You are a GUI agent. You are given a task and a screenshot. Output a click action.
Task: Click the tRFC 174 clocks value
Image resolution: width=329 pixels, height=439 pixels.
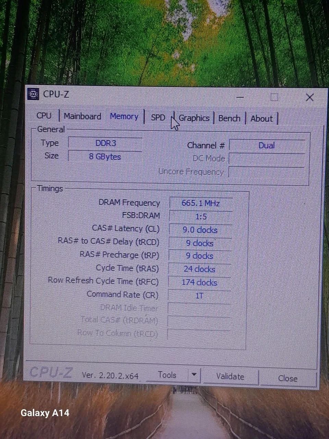199,282
